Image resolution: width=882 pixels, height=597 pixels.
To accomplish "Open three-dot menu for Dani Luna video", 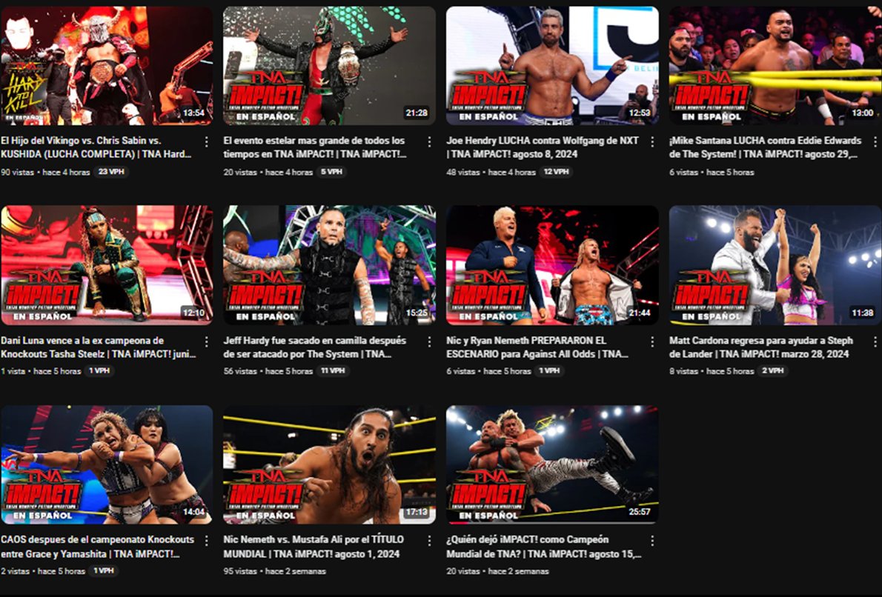I will pos(207,341).
